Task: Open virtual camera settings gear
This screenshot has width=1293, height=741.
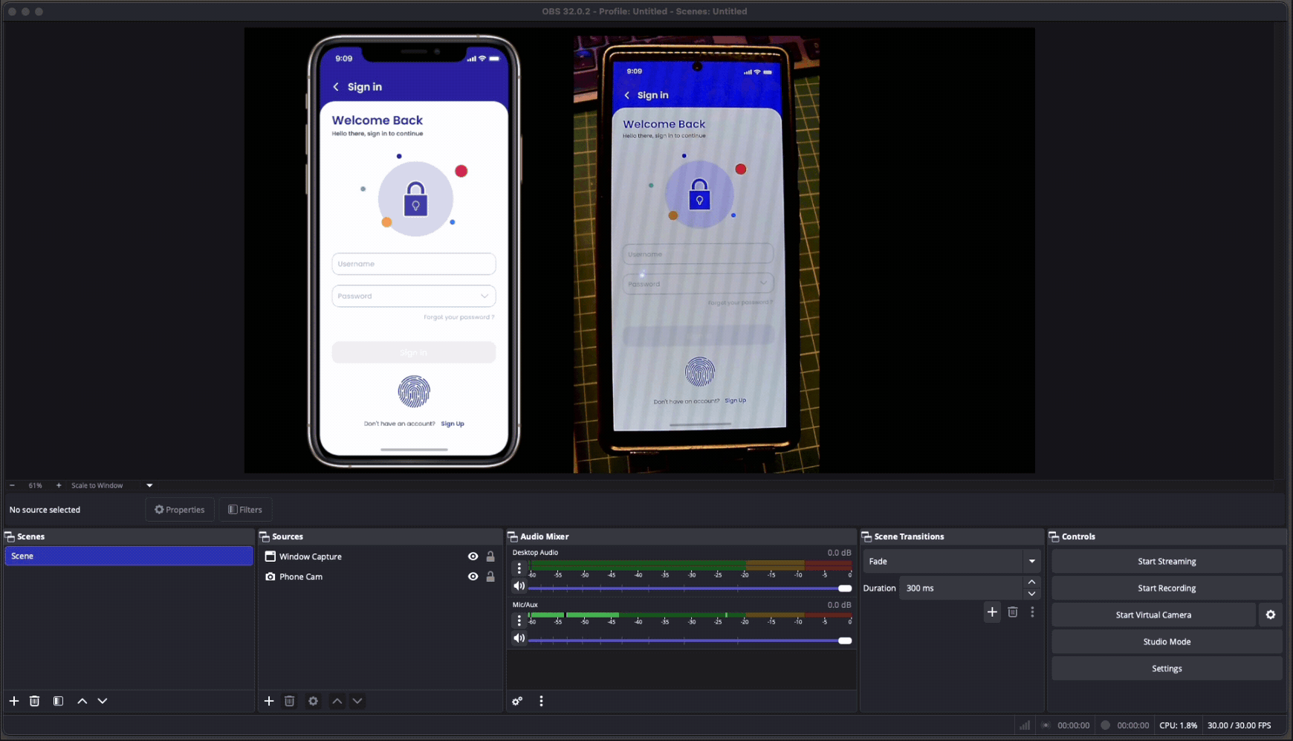Action: coord(1271,615)
